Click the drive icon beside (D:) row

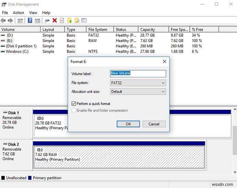pyautogui.click(x=3, y=35)
